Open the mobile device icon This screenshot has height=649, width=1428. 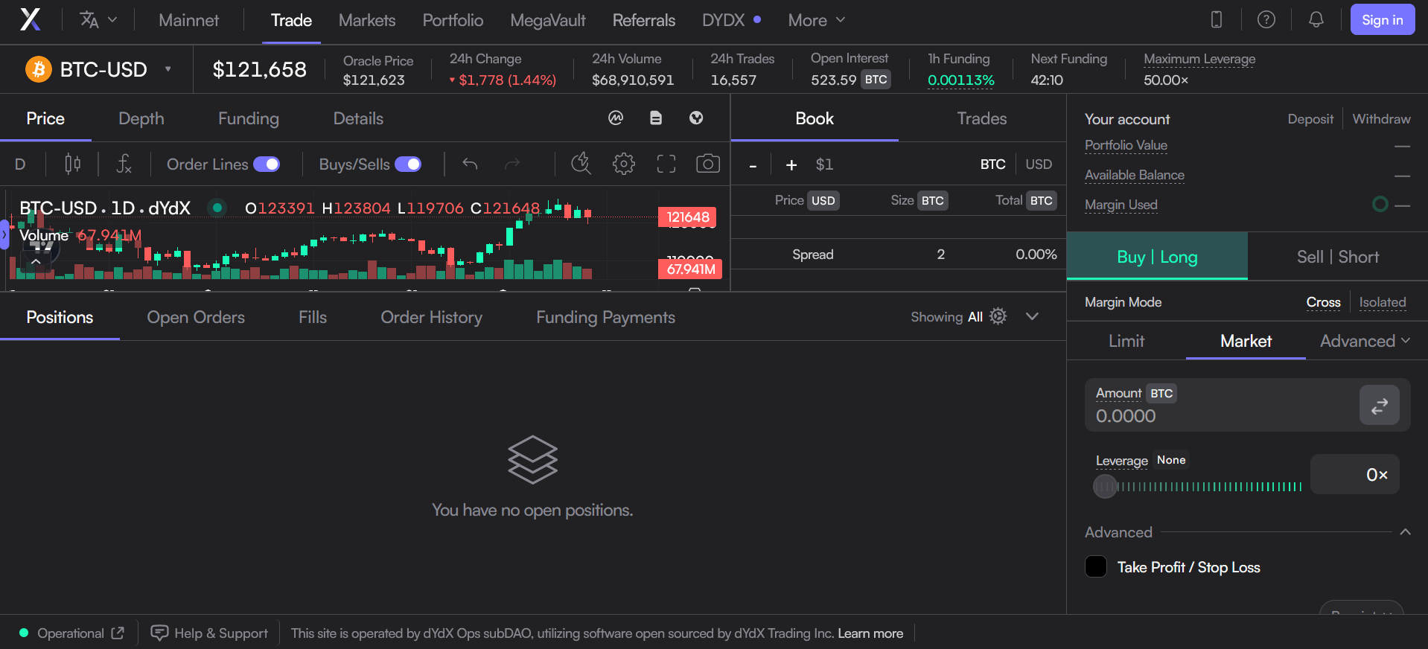coord(1216,20)
